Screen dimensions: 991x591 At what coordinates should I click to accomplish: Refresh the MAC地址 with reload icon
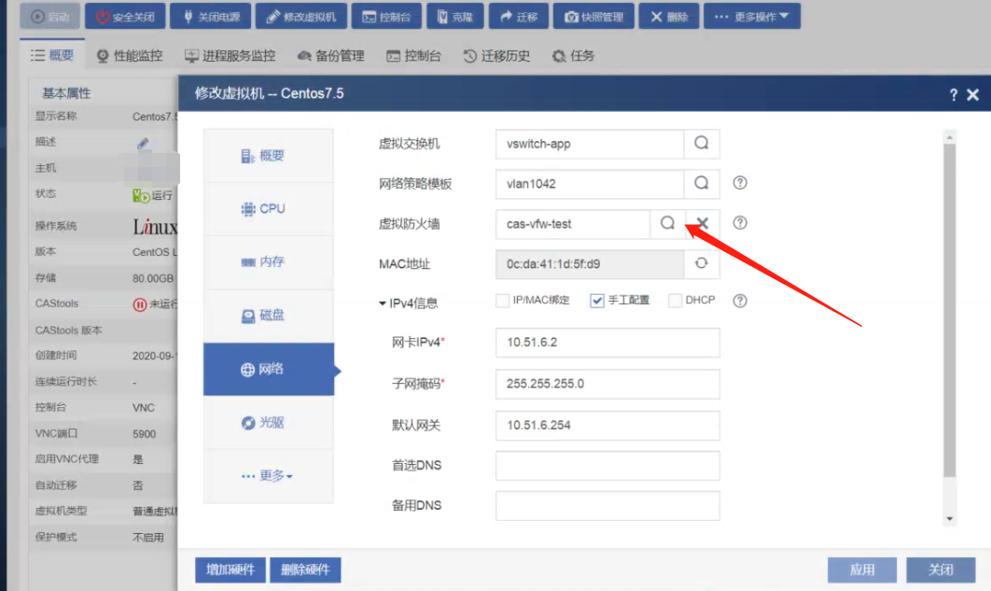tap(702, 263)
